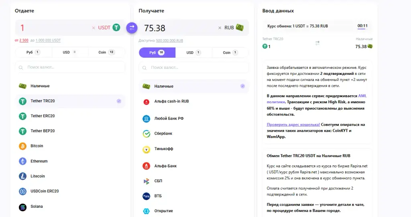Focus the Поиск валют field under Получаете

194,67
